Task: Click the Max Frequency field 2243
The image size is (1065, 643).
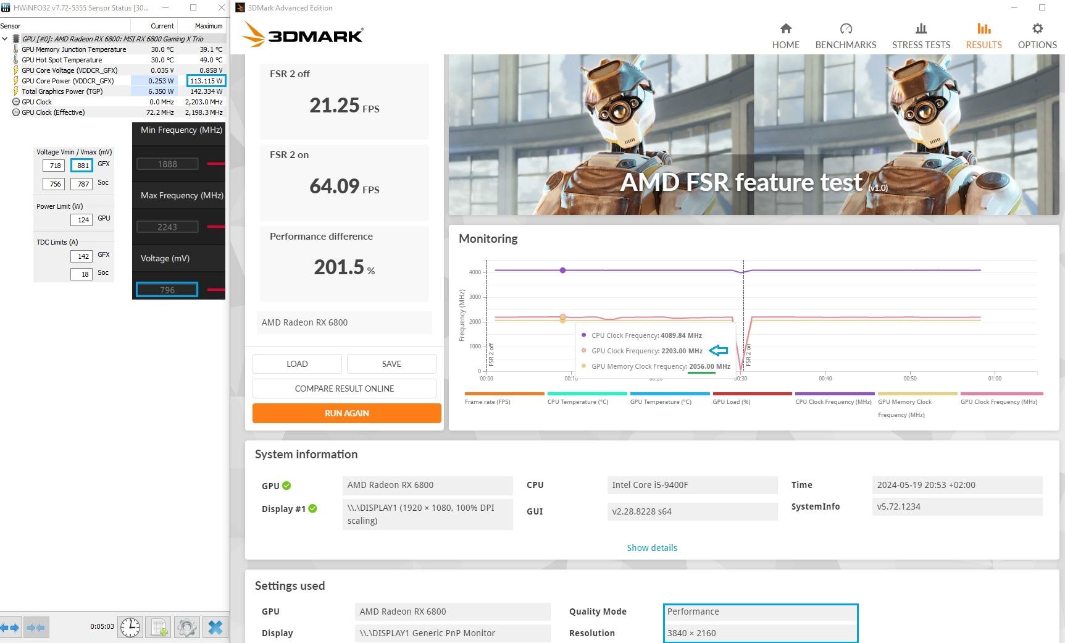Action: (x=167, y=227)
